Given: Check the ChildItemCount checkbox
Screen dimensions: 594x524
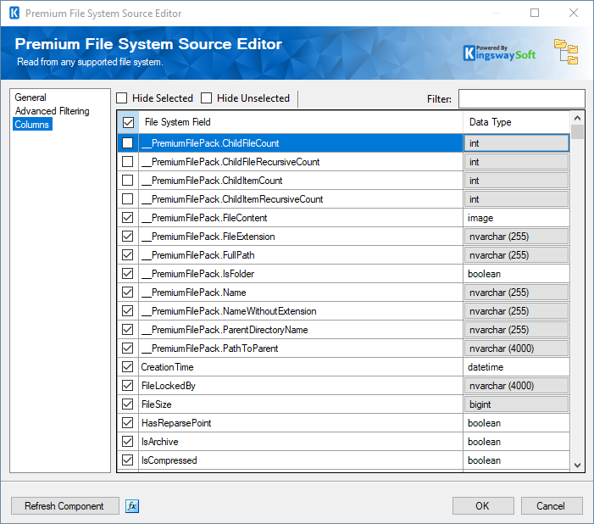Looking at the screenshot, I should [128, 181].
